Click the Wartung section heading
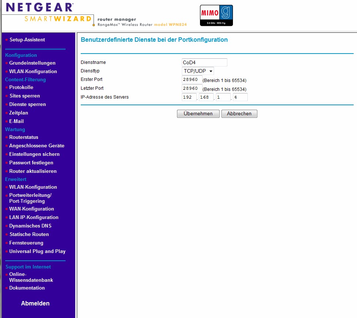 click(x=15, y=130)
